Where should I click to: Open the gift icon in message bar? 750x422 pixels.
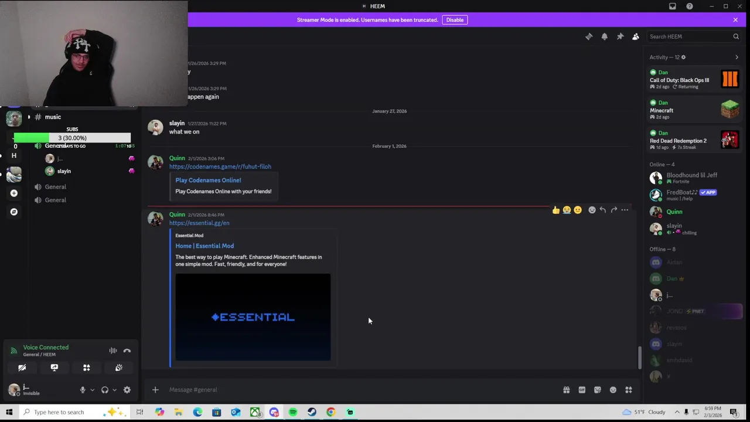coord(567,390)
